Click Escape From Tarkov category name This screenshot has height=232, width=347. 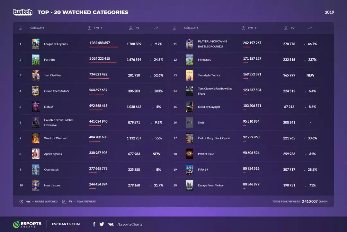[211, 185]
